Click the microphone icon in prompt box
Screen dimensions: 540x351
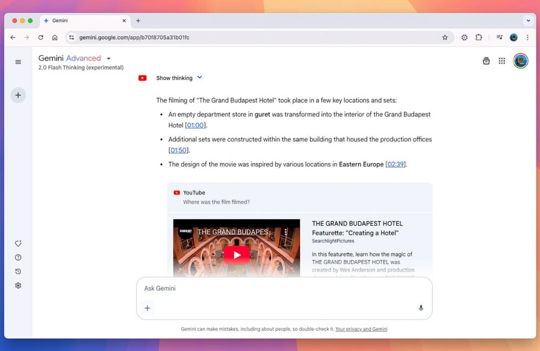click(421, 308)
